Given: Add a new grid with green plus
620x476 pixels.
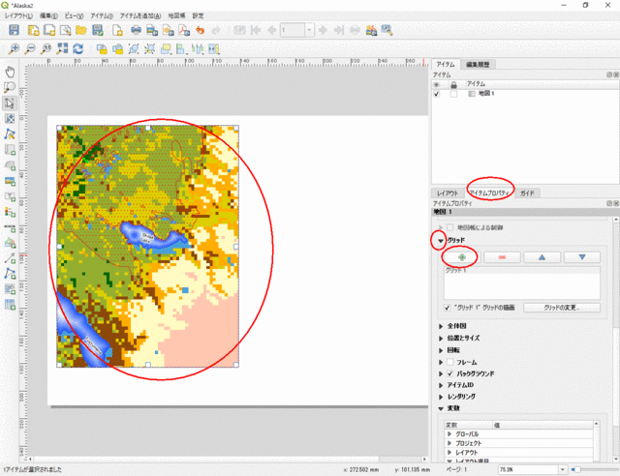Looking at the screenshot, I should pyautogui.click(x=462, y=257).
